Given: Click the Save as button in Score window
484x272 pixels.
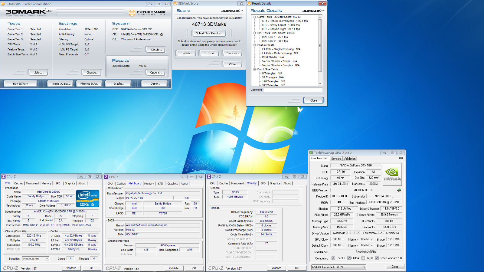Looking at the screenshot, I should pyautogui.click(x=233, y=53).
